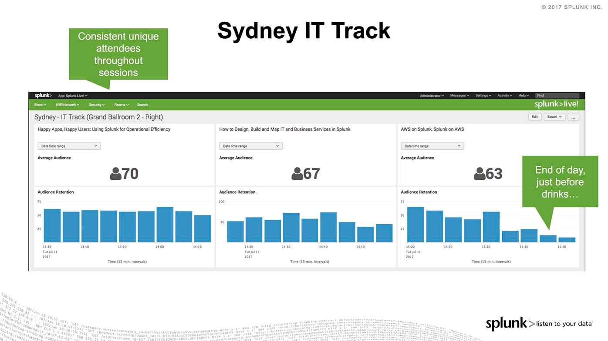Select the 15:20 bar in AWS on Splunk chart
Screen dimensions: 608x341
pos(491,227)
